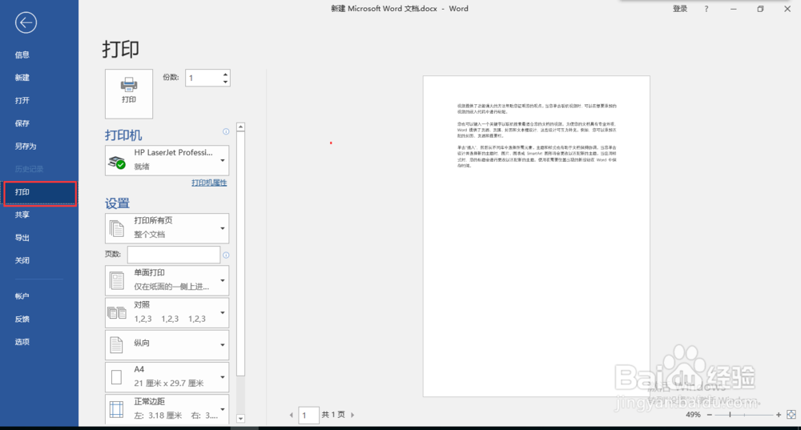Viewport: 801px width, 430px height.
Task: Click the settings scrollbar up arrow
Action: (x=240, y=127)
